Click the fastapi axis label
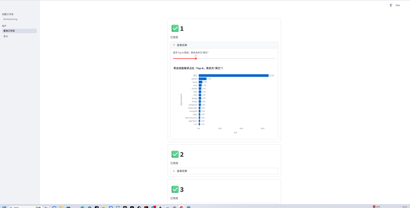 195,102
